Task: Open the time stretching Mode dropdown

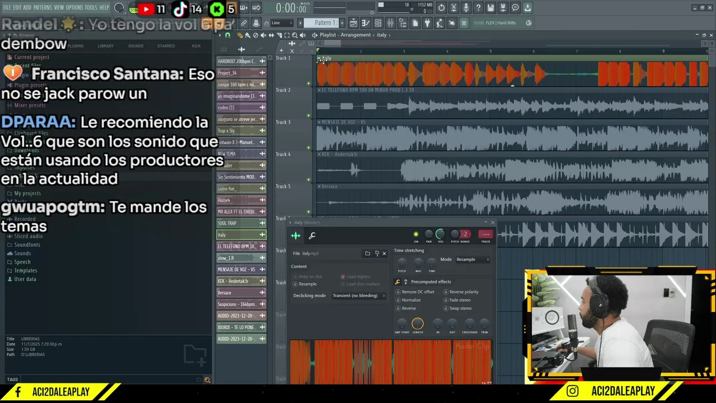Action: click(473, 260)
